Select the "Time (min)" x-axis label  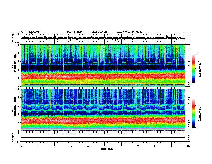coord(107,149)
